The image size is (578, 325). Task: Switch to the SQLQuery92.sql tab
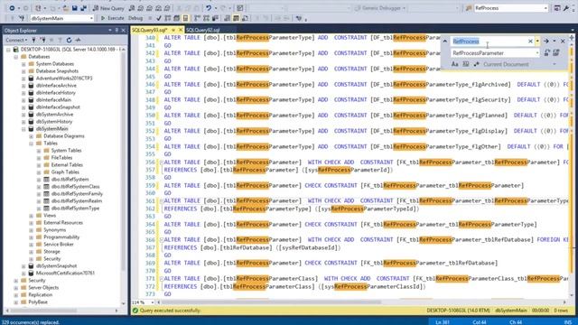click(x=202, y=30)
